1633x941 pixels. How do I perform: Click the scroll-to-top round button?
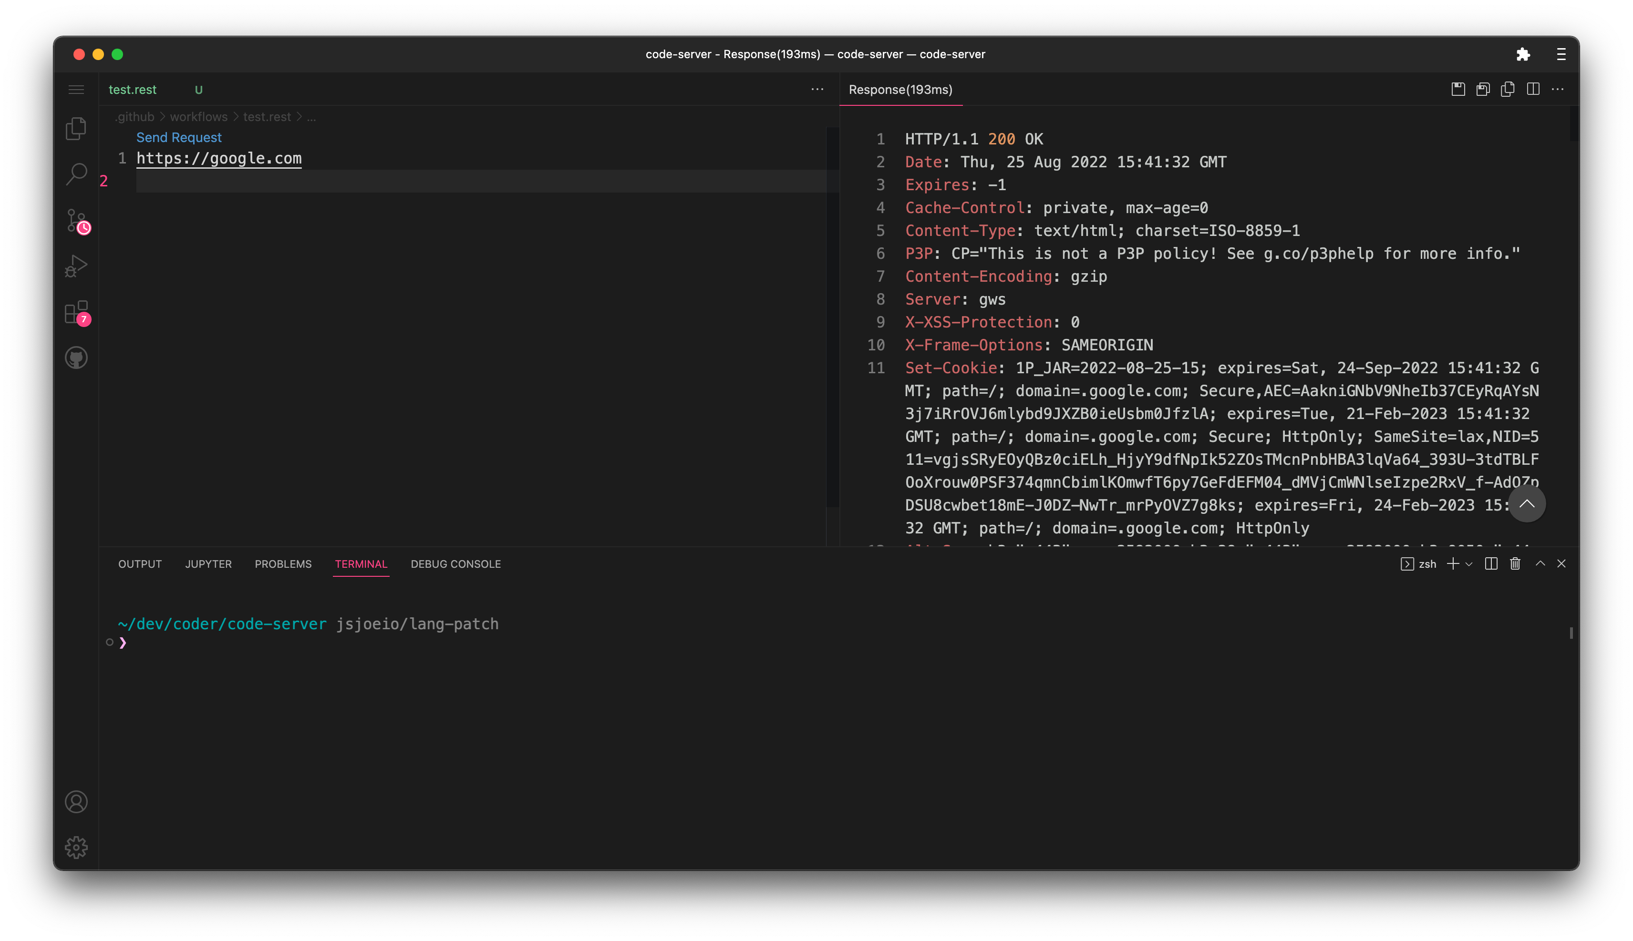click(1527, 504)
